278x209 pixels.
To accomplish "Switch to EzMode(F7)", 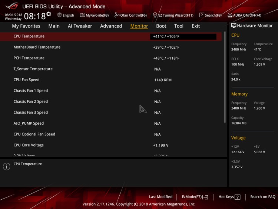I will (x=195, y=197).
